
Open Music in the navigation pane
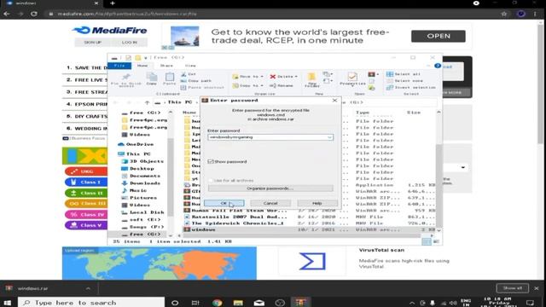pyautogui.click(x=134, y=190)
